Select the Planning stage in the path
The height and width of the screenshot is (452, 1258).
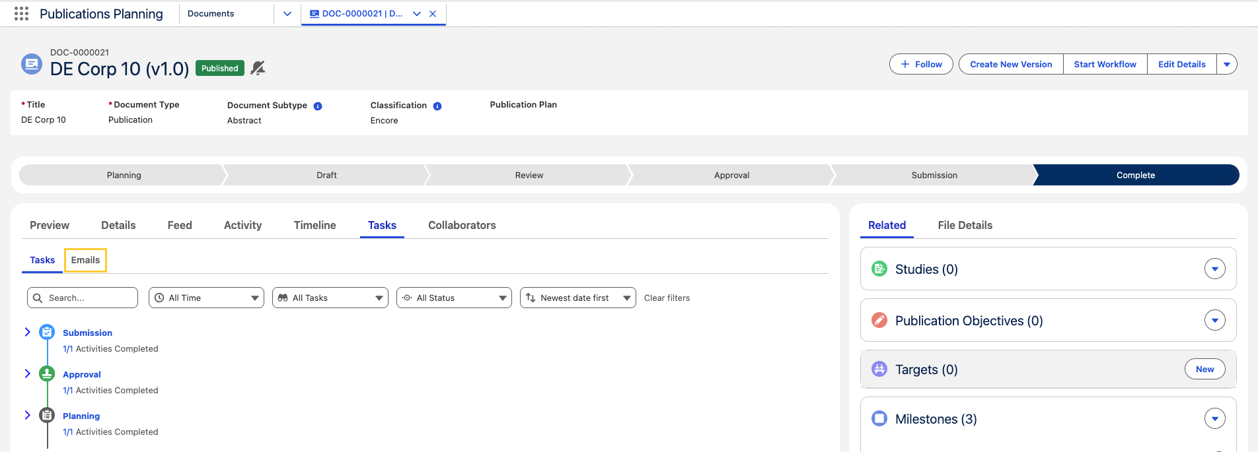[x=124, y=175]
